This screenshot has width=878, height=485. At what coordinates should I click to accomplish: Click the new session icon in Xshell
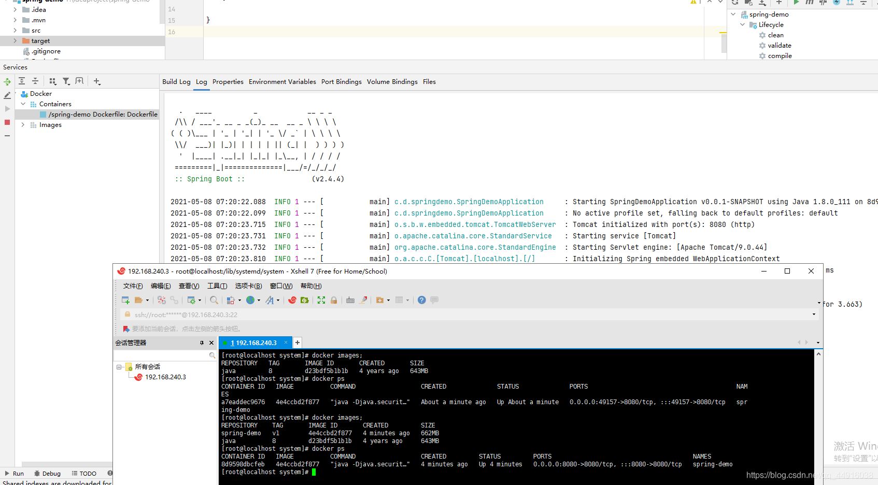125,300
